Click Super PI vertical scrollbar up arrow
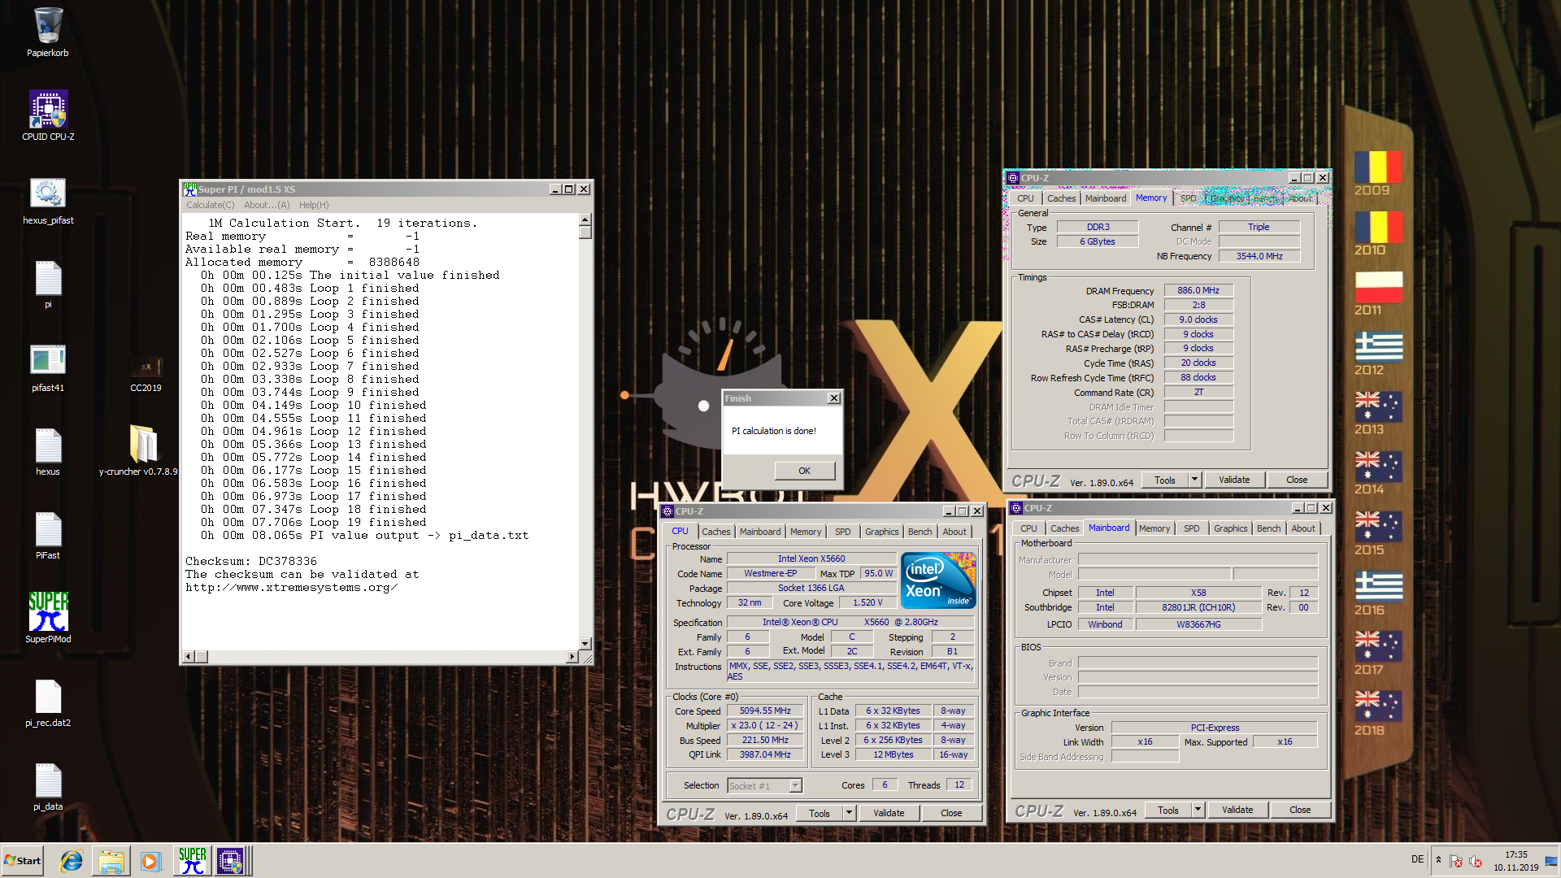The image size is (1561, 878). coord(585,220)
